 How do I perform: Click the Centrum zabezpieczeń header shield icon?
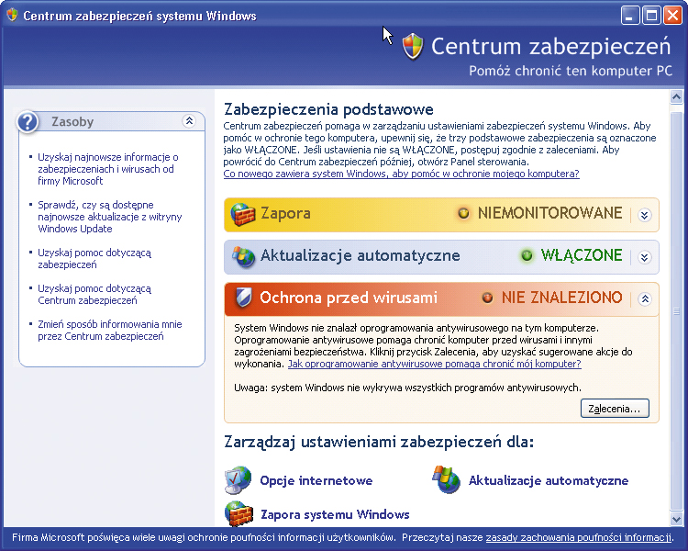click(413, 47)
